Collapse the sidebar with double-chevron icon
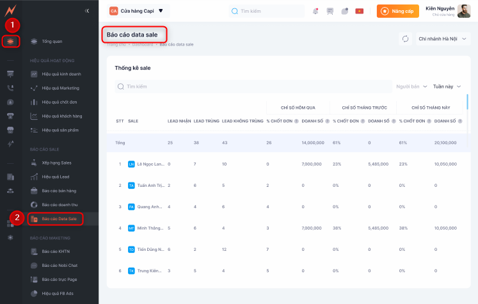This screenshot has width=478, height=304. (87, 11)
